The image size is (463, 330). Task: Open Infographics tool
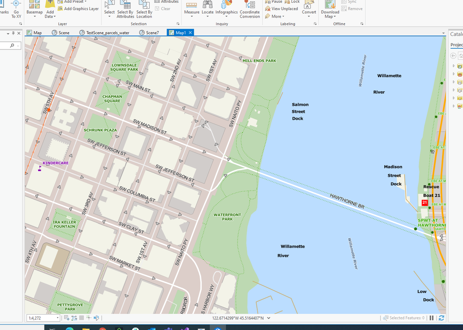[227, 9]
